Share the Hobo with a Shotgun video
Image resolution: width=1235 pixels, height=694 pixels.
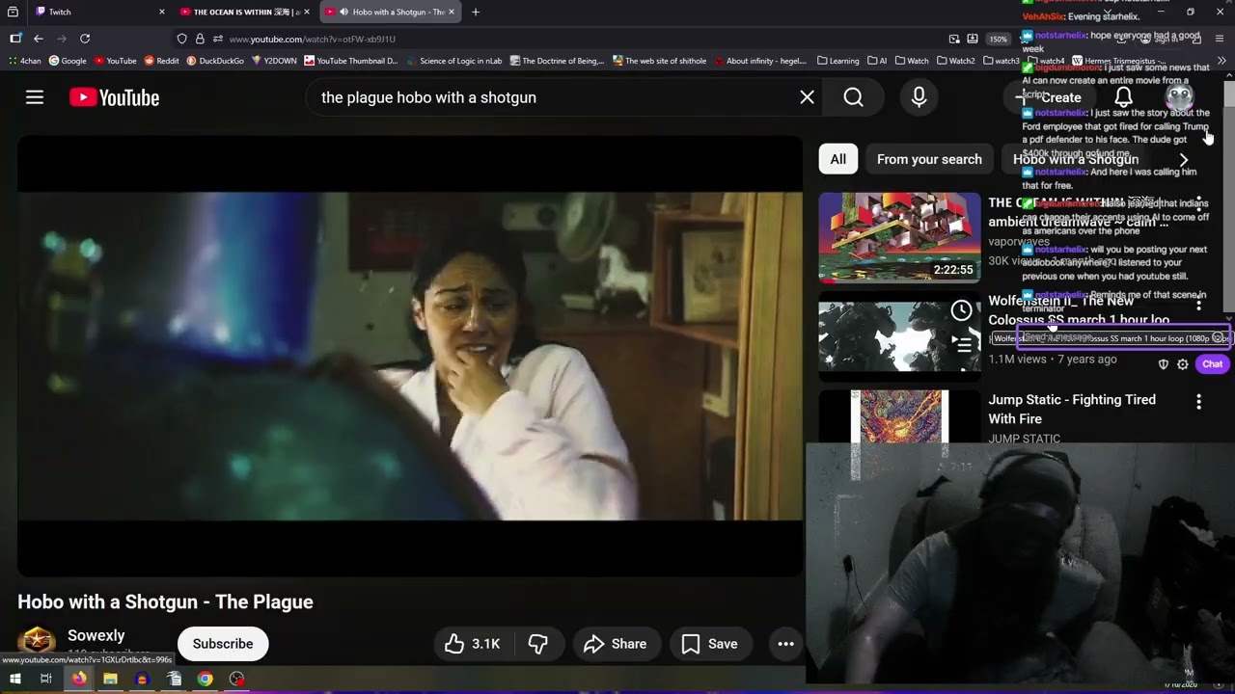point(616,644)
